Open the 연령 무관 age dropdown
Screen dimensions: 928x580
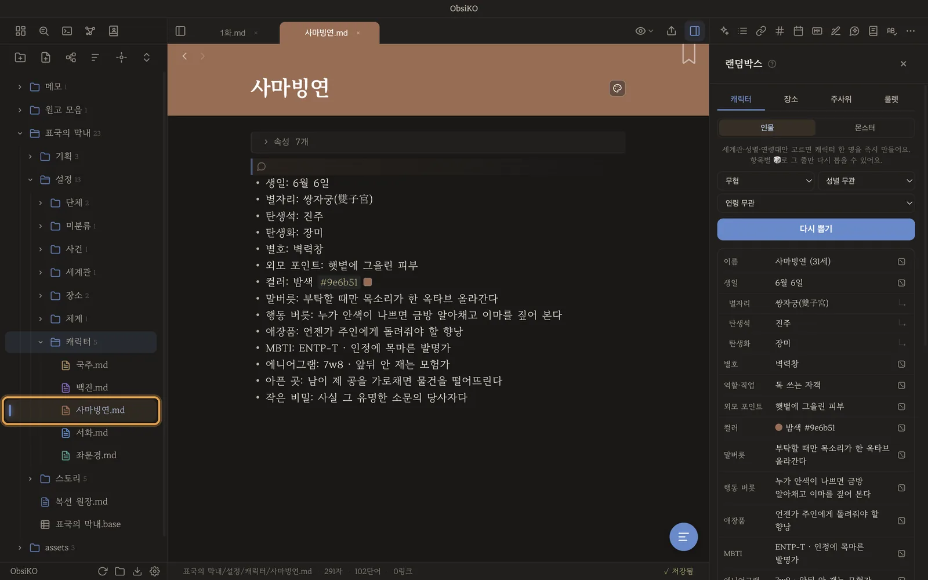(816, 203)
